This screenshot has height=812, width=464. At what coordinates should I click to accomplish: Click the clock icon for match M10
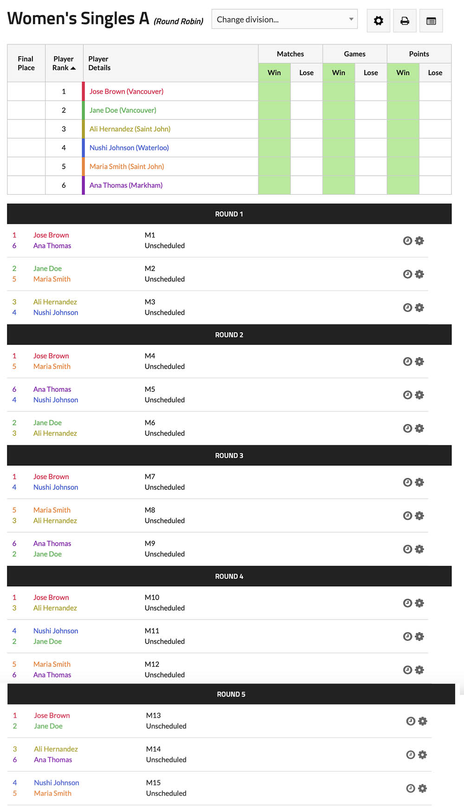click(x=407, y=603)
